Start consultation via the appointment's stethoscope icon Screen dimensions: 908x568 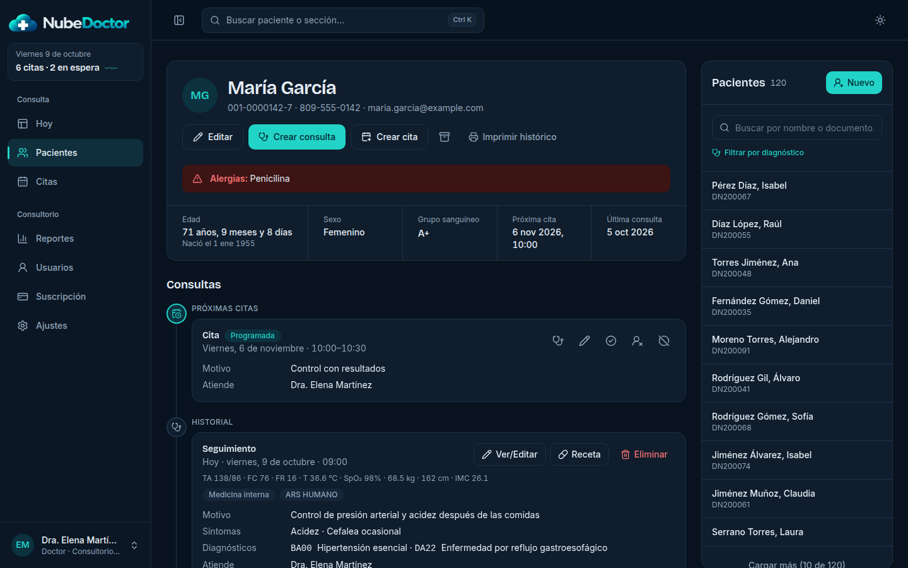(558, 341)
